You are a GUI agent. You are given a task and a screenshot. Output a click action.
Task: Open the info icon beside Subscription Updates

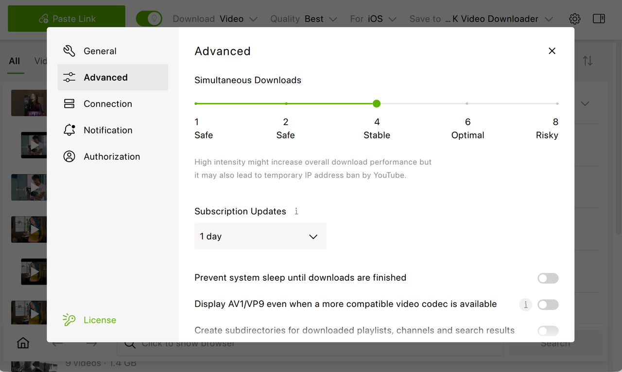(296, 211)
